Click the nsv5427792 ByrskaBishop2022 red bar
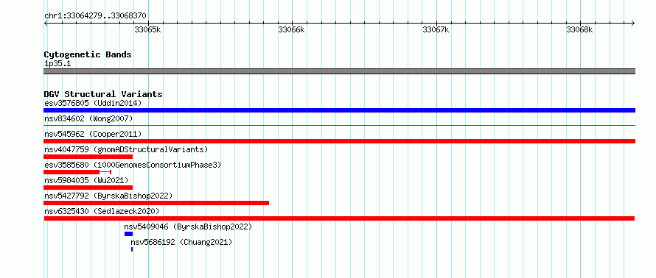This screenshot has width=656, height=278. pos(156,203)
